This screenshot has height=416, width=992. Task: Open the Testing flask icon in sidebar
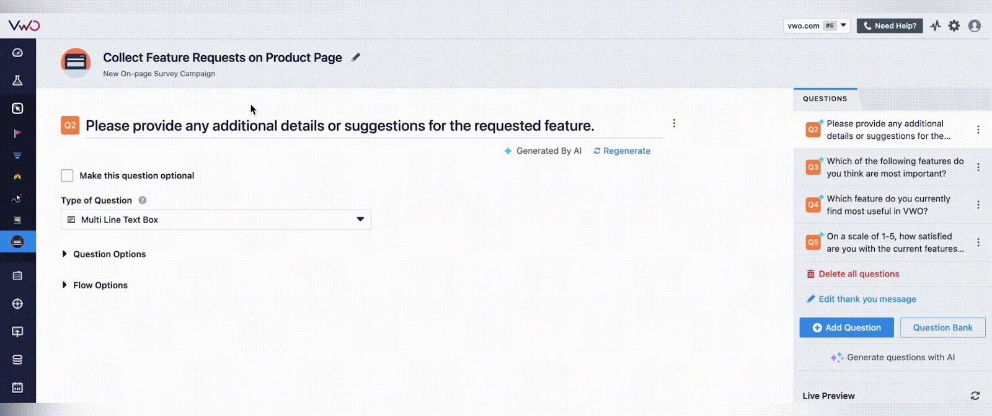pyautogui.click(x=17, y=81)
